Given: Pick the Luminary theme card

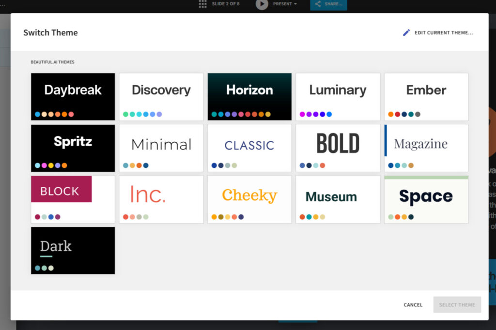Looking at the screenshot, I should click(338, 97).
